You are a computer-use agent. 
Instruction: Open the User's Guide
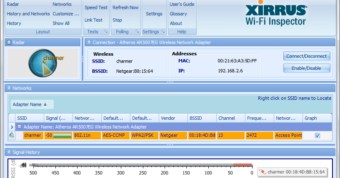click(182, 4)
